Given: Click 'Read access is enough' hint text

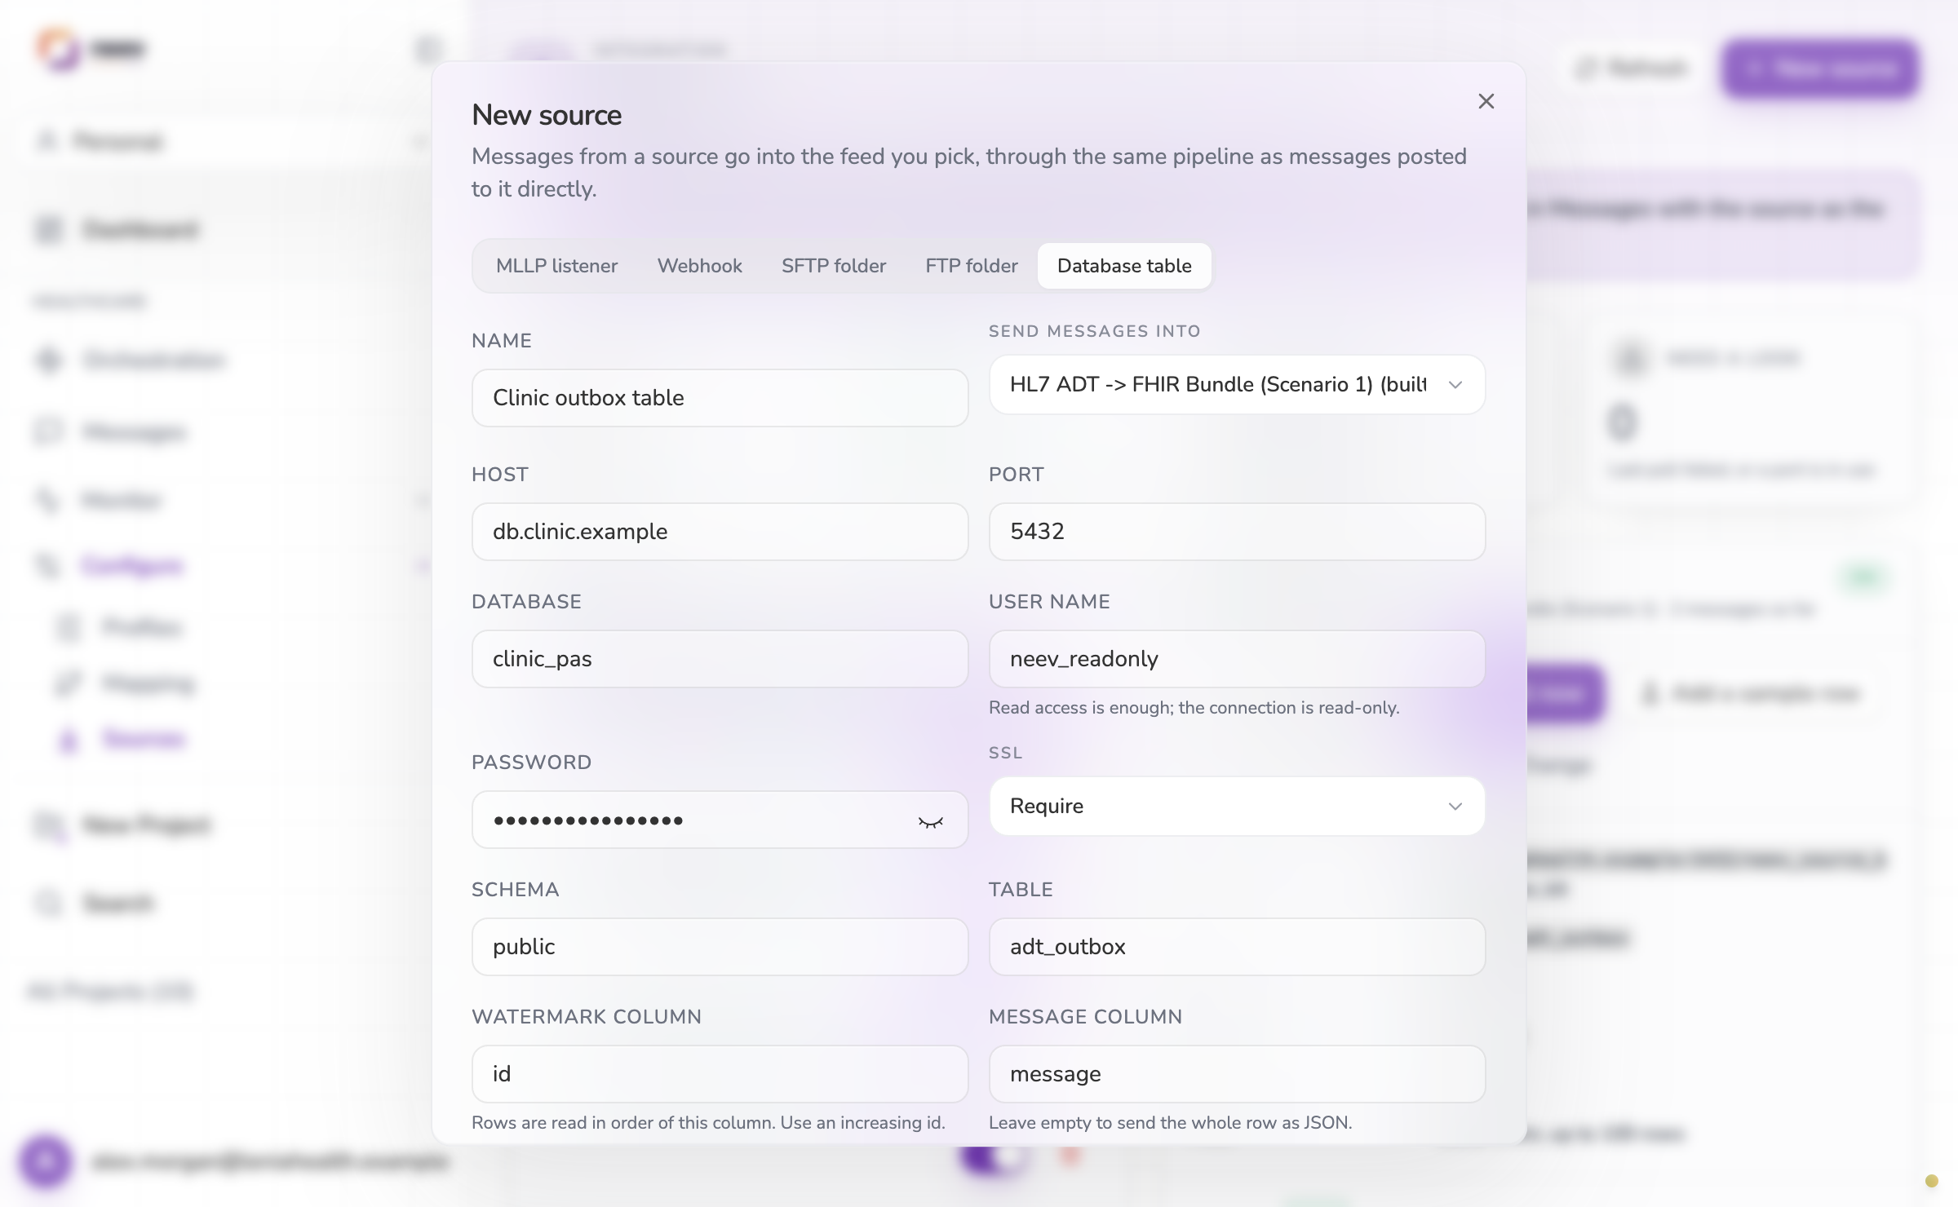Looking at the screenshot, I should [1194, 708].
